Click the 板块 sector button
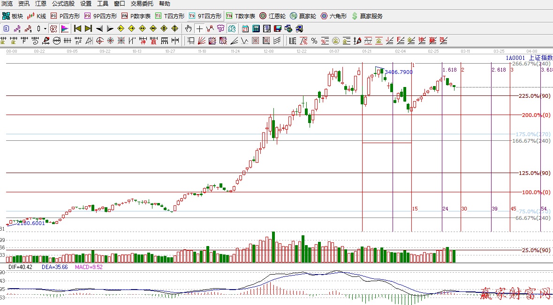This screenshot has width=553, height=305. (13, 16)
